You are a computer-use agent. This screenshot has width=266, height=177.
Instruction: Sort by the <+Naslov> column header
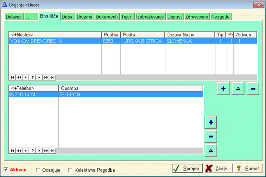(55, 35)
